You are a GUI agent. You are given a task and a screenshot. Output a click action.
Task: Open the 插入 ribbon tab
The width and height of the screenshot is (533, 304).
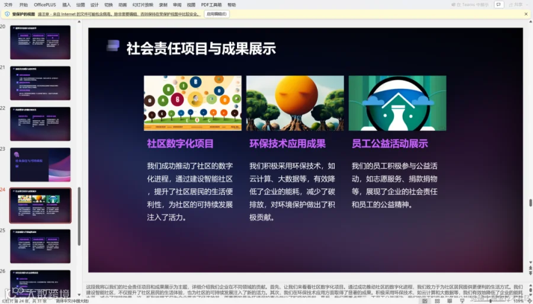(x=66, y=5)
